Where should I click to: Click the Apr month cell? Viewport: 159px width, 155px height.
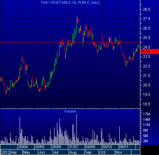pos(16,152)
